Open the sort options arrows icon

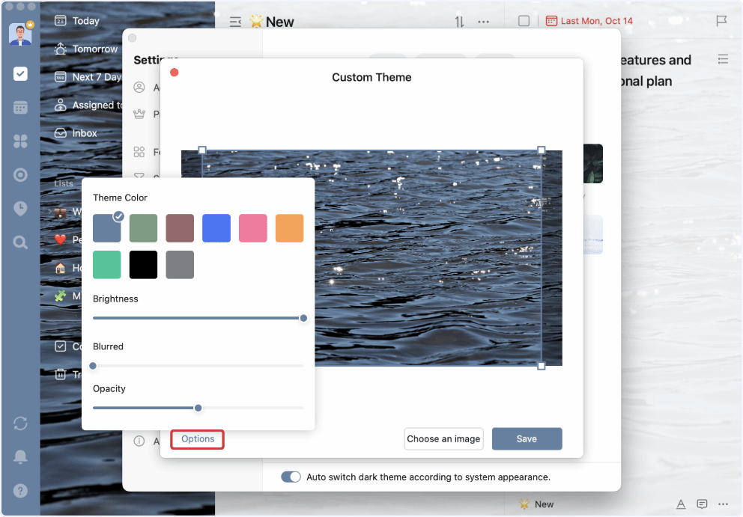point(460,22)
